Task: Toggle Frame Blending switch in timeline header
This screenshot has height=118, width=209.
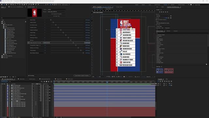Action: tap(46, 82)
